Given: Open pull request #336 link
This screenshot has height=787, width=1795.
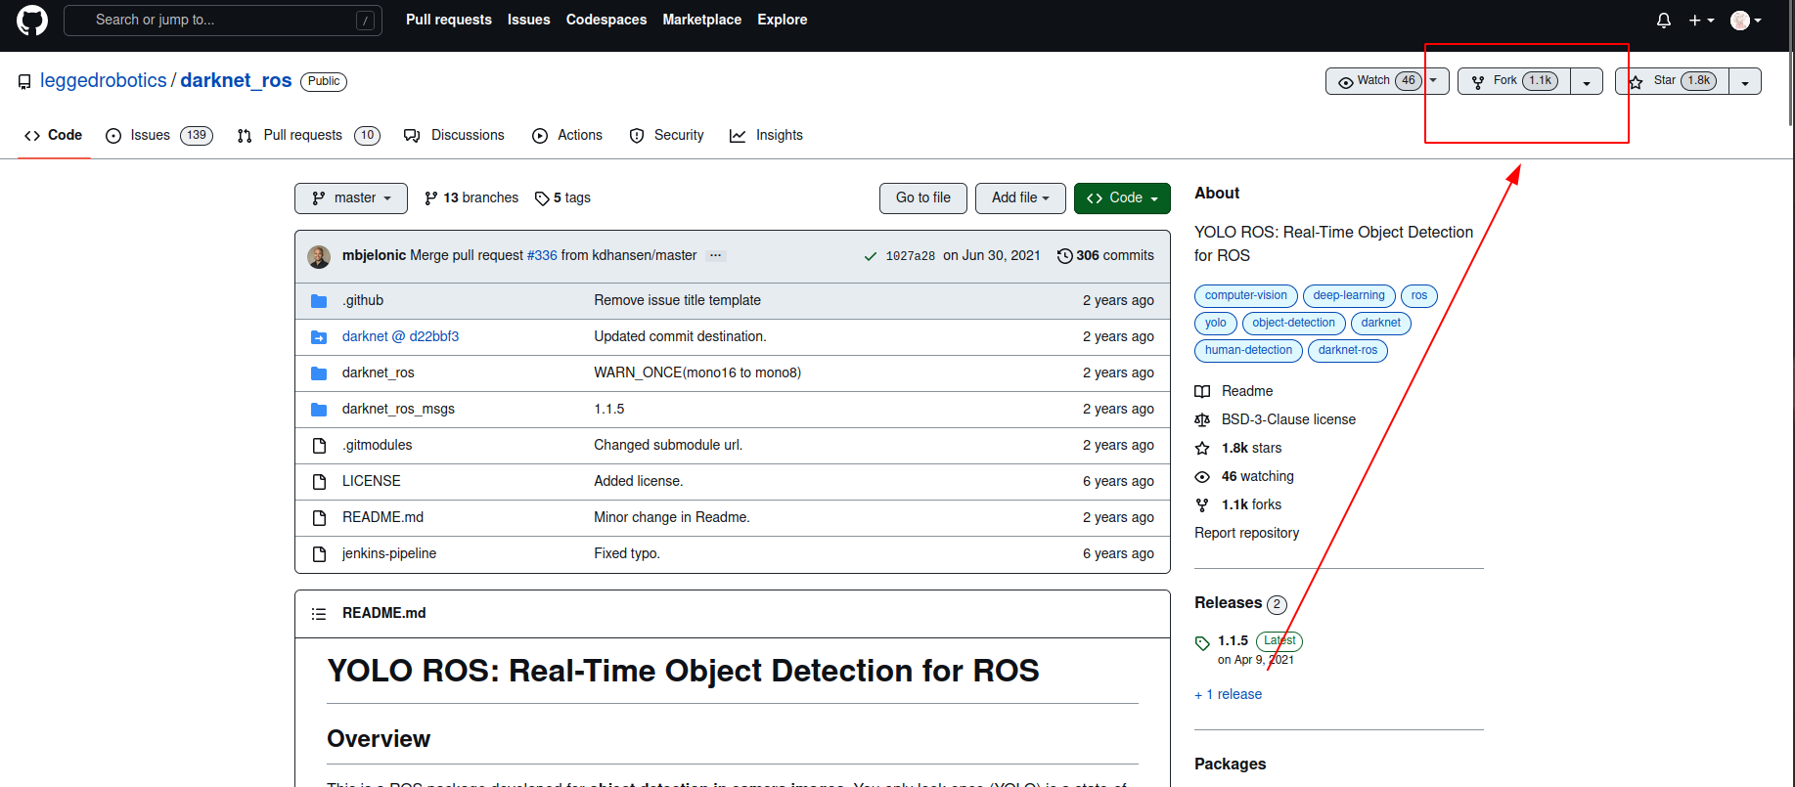Looking at the screenshot, I should (542, 256).
